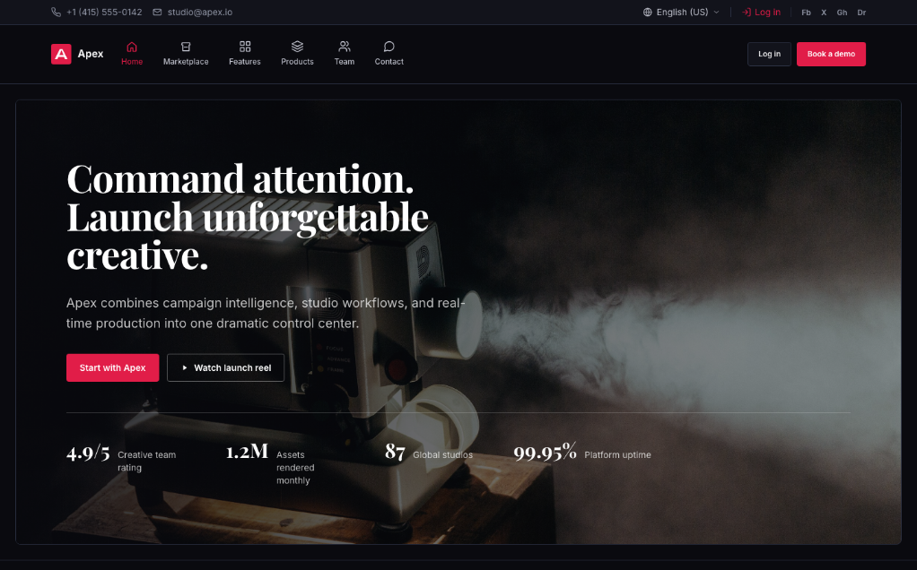Open the Contact nav label
Screen dimensions: 917x570
pyautogui.click(x=389, y=61)
